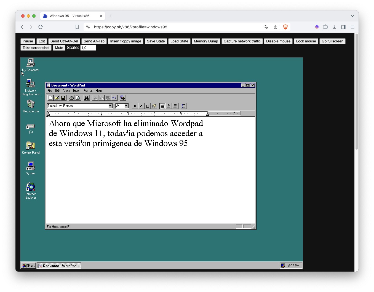Open the Find tool using the binoculars icon
The width and height of the screenshot is (374, 292).
tap(86, 98)
